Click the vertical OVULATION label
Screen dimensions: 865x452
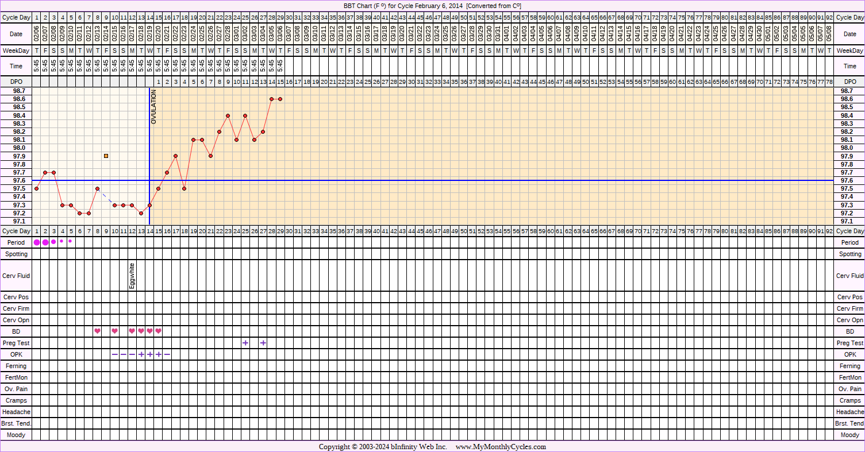(153, 107)
